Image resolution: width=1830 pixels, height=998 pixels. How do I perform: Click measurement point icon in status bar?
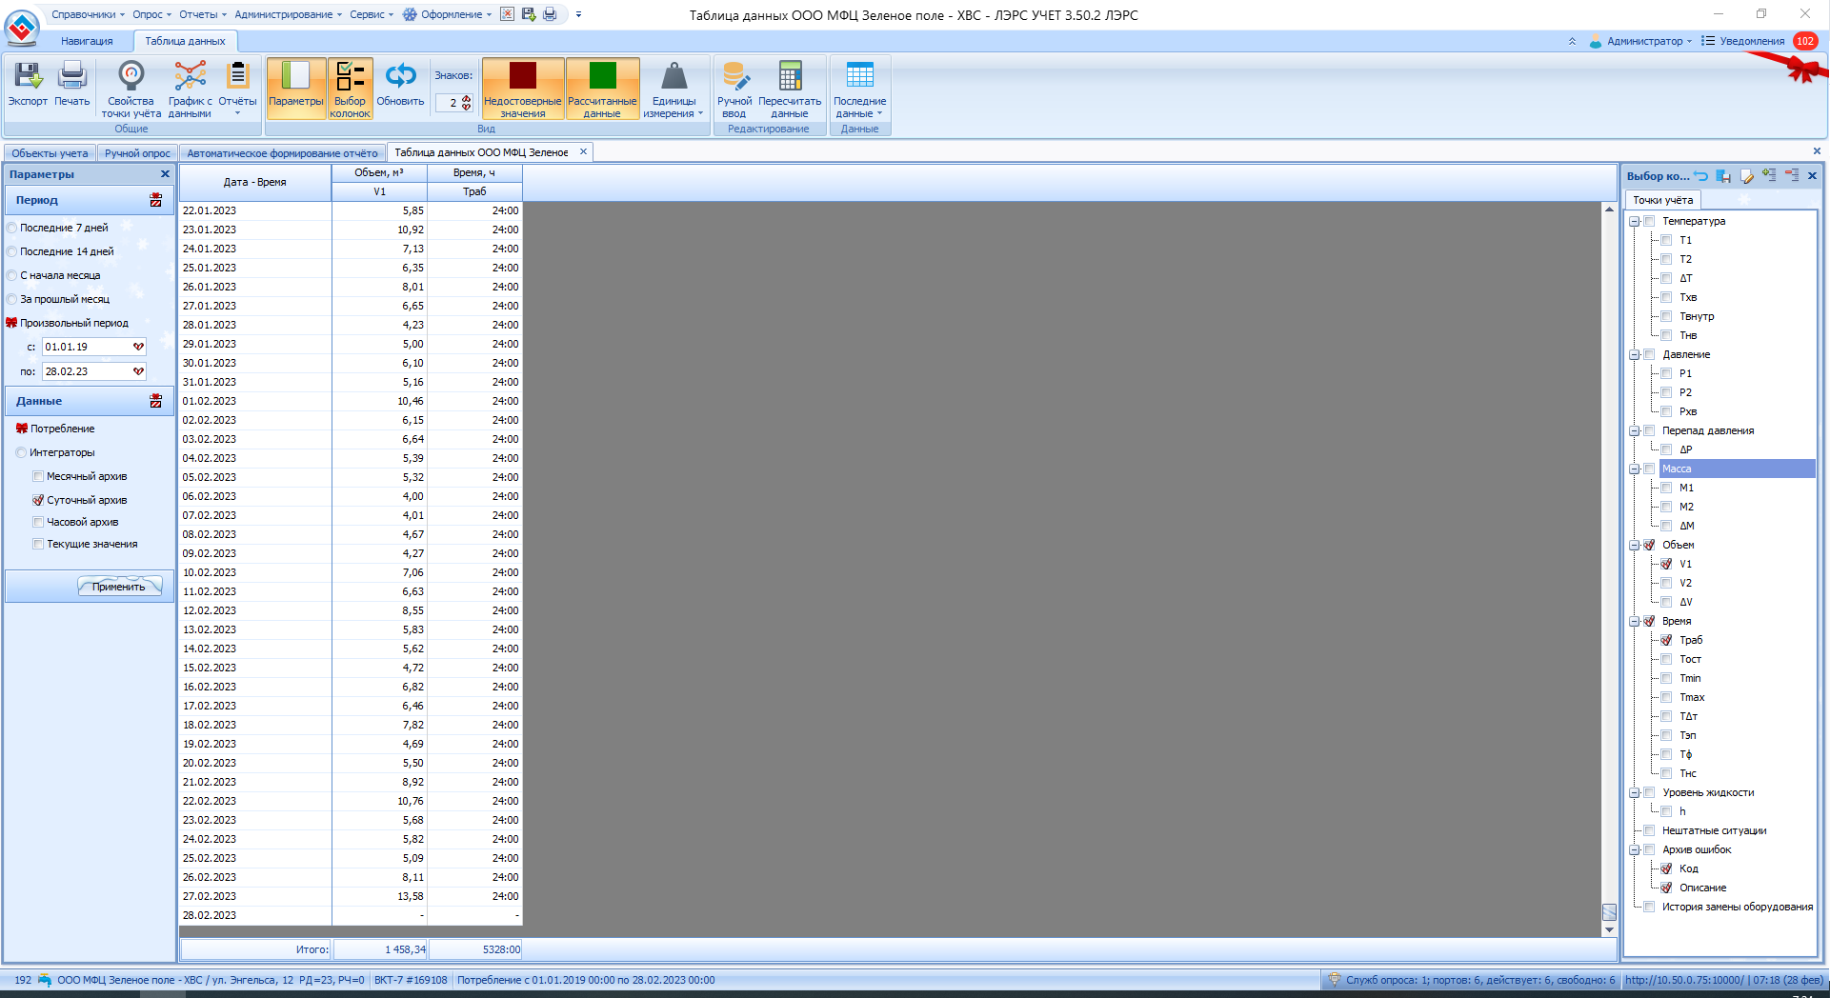(x=44, y=979)
